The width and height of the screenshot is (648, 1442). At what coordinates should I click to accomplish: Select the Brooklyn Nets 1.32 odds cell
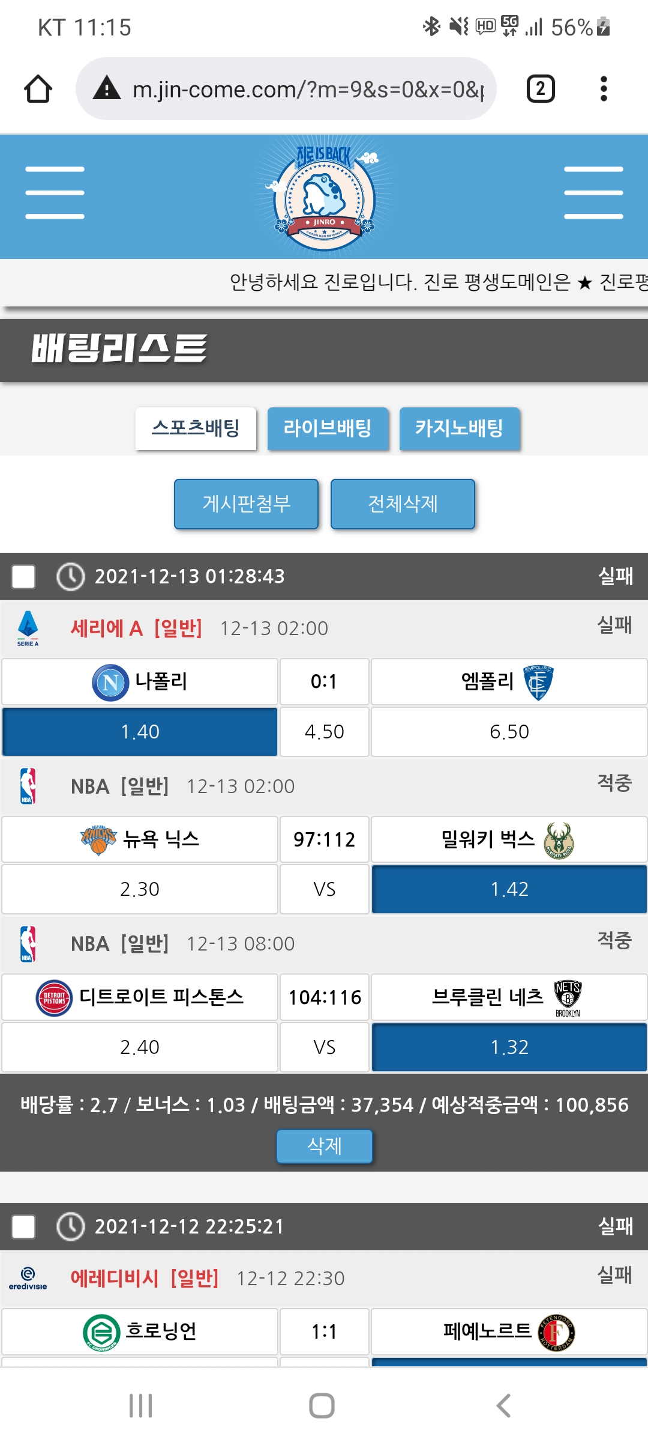509,1047
